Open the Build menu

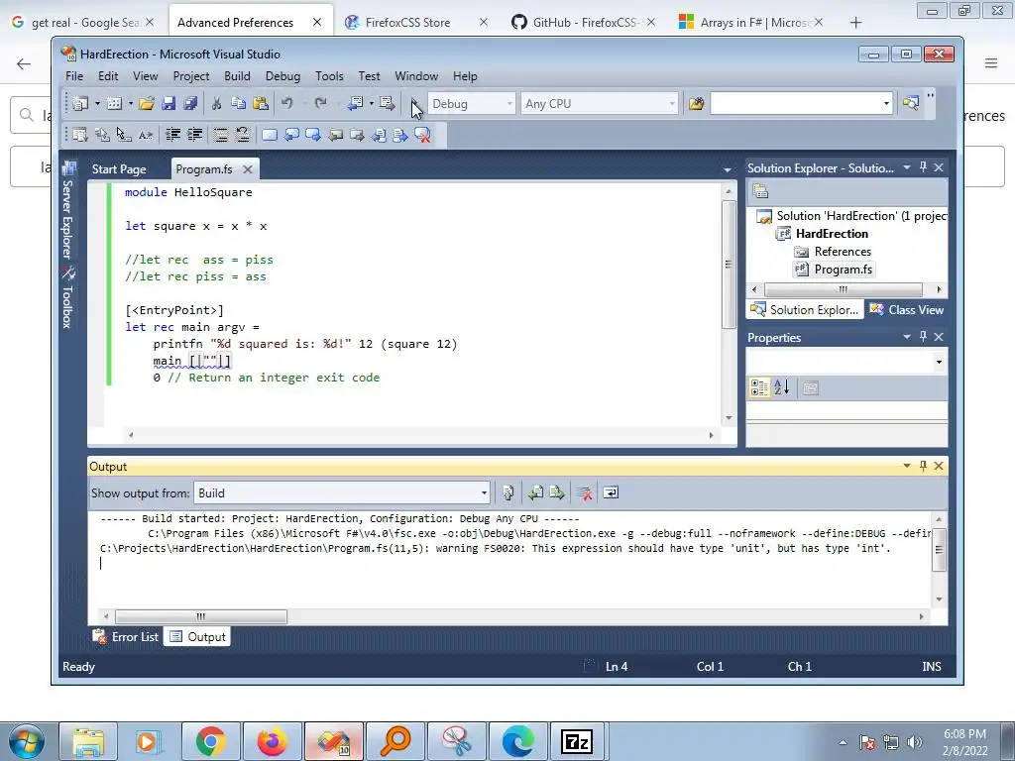[x=237, y=76]
